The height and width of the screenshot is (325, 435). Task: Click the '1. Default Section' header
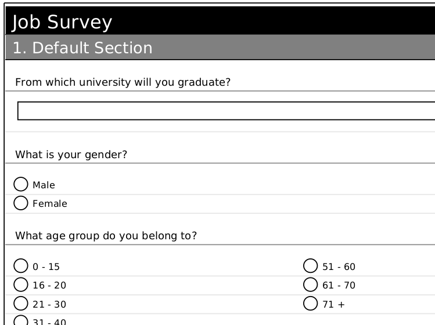coord(82,48)
